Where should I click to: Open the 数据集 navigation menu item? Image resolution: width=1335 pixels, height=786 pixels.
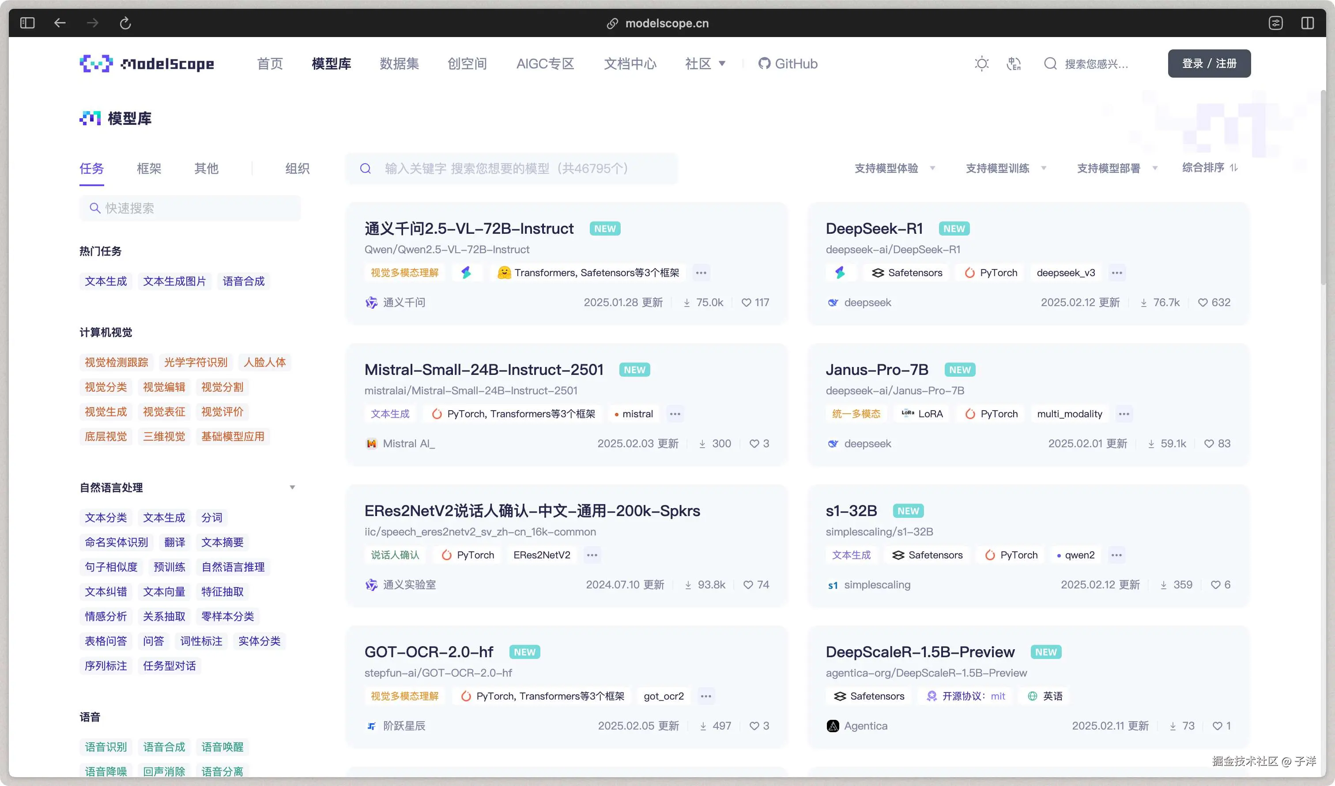(399, 64)
